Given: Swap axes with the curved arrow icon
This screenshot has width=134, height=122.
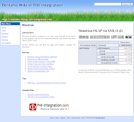Looking at the screenshot, I should 108,37.
